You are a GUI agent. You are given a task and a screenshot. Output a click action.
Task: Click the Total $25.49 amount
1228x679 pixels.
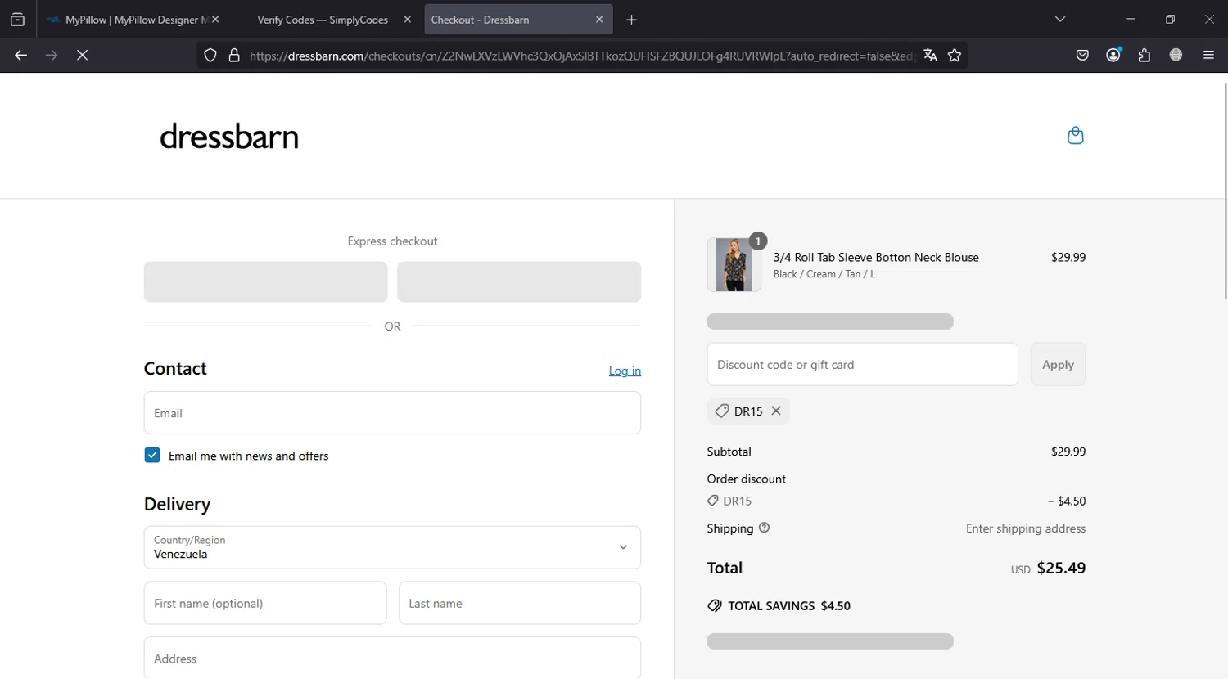[x=1061, y=568]
